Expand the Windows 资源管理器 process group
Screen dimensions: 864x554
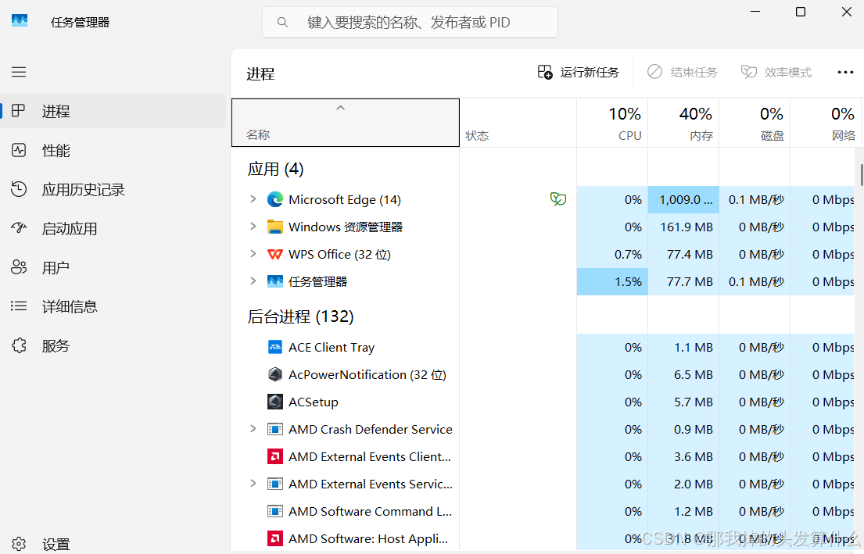[x=253, y=227]
